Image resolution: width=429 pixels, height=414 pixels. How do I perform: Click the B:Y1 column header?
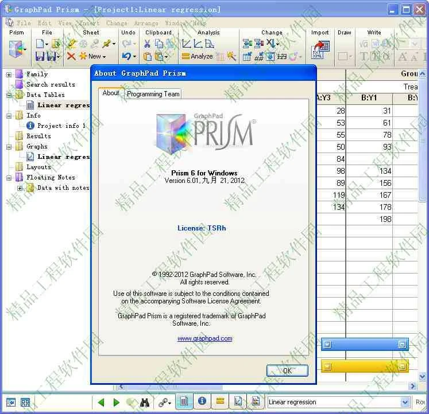tap(369, 97)
